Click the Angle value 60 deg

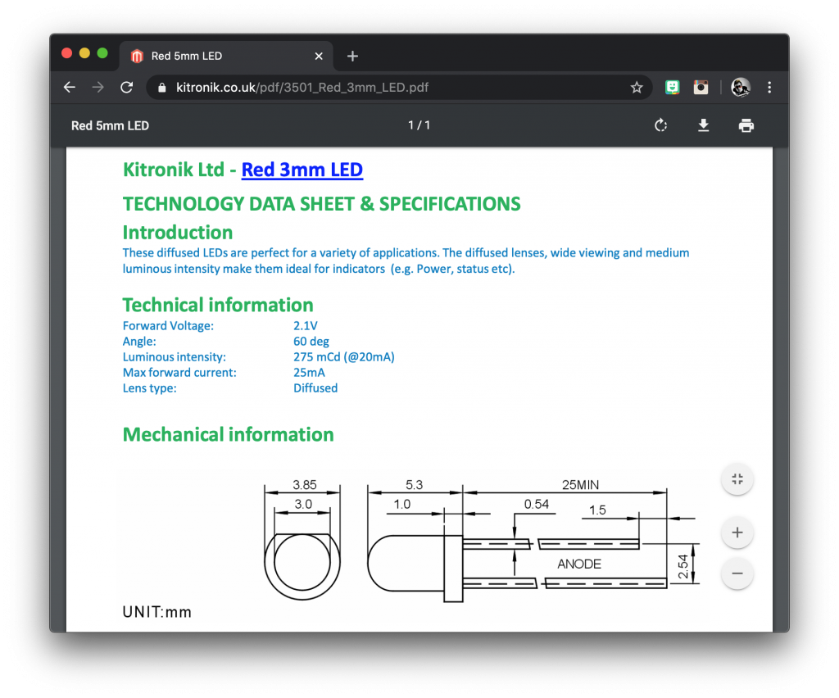click(x=311, y=342)
